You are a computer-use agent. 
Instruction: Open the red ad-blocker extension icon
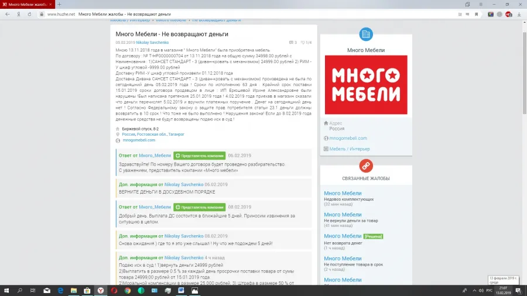(508, 14)
